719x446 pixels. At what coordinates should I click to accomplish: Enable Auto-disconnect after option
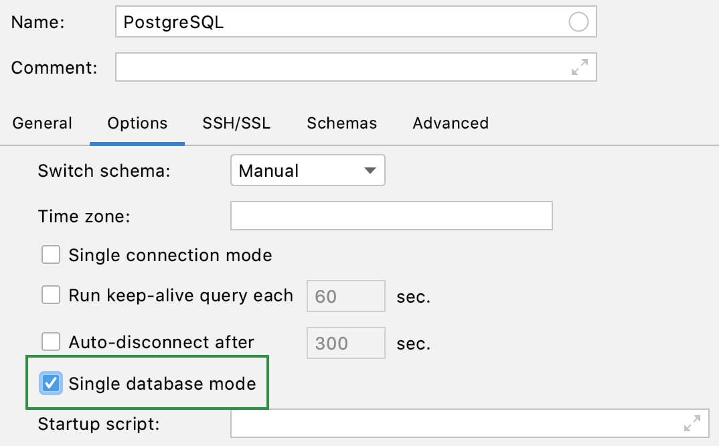(50, 342)
